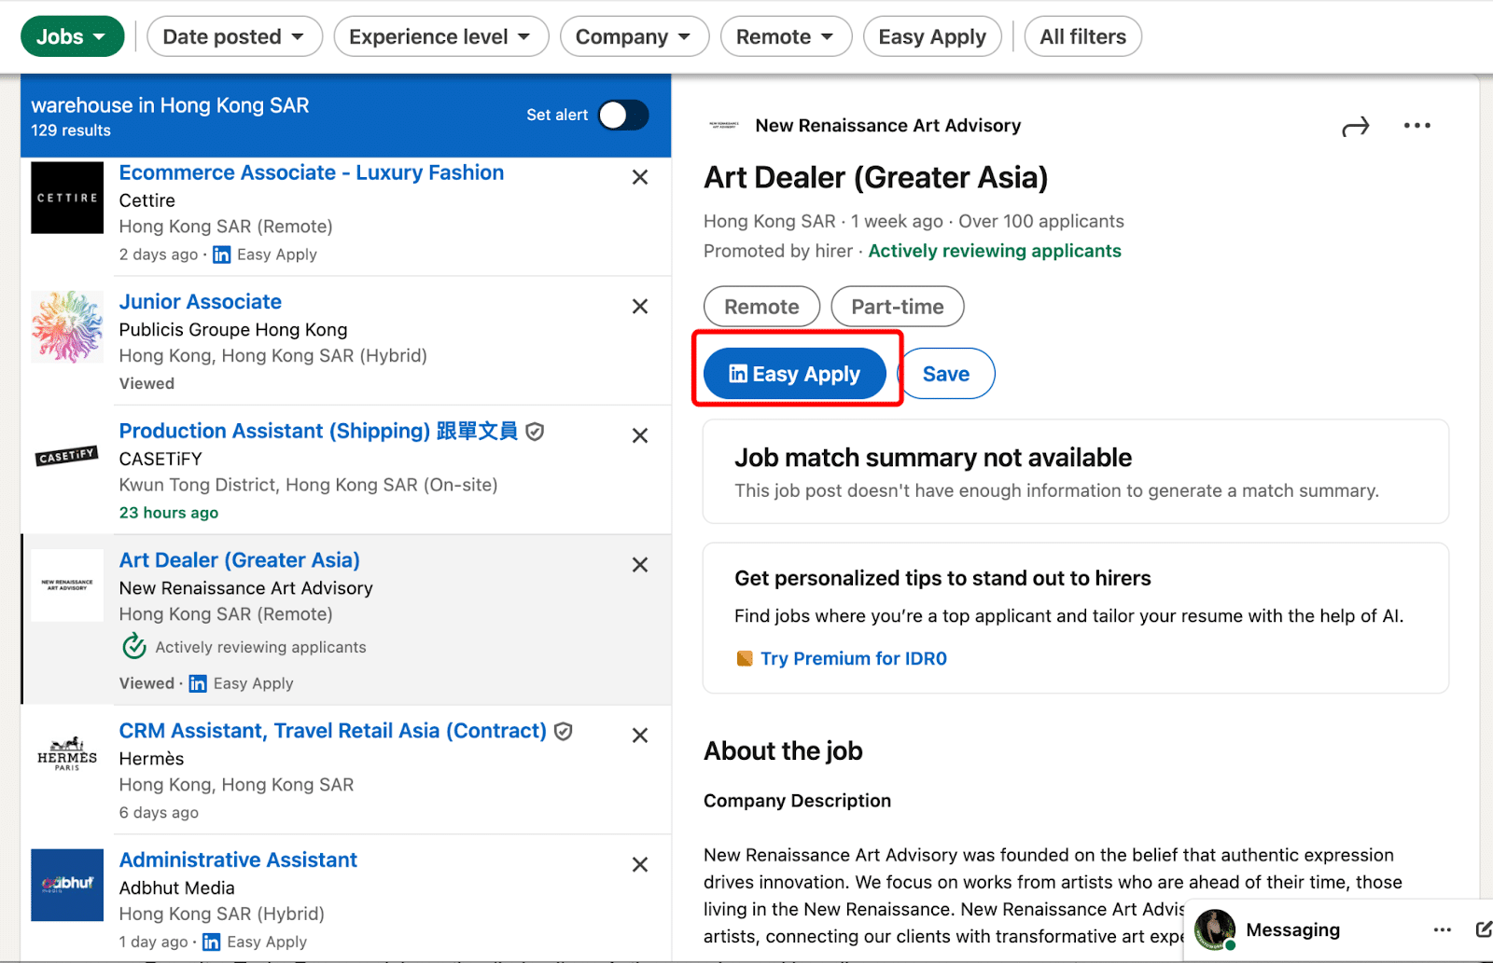
Task: Open the three-dot options menu for the job post
Action: coord(1416,125)
